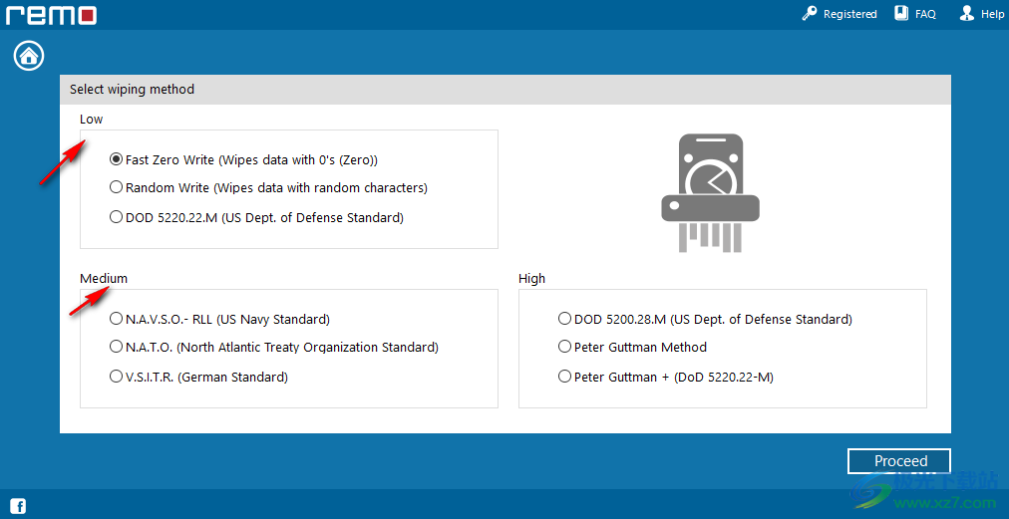Click the 'High' group label

(531, 279)
